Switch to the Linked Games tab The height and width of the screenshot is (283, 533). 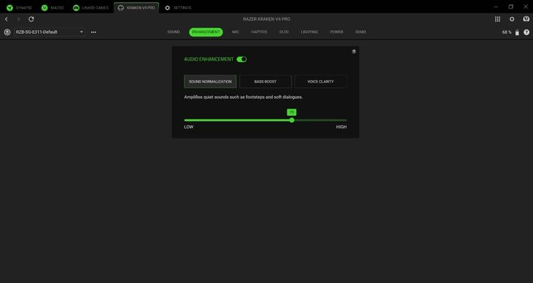click(91, 7)
